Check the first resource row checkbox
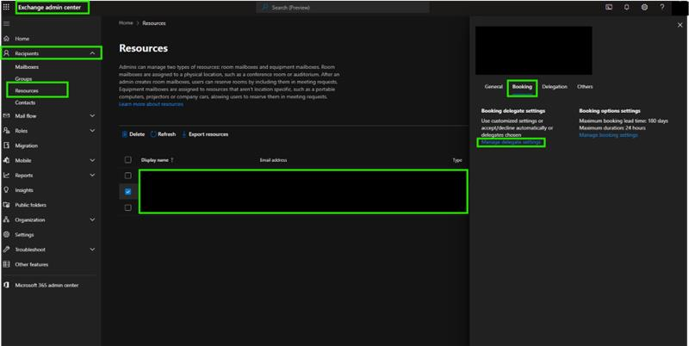The image size is (689, 346). pyautogui.click(x=127, y=176)
